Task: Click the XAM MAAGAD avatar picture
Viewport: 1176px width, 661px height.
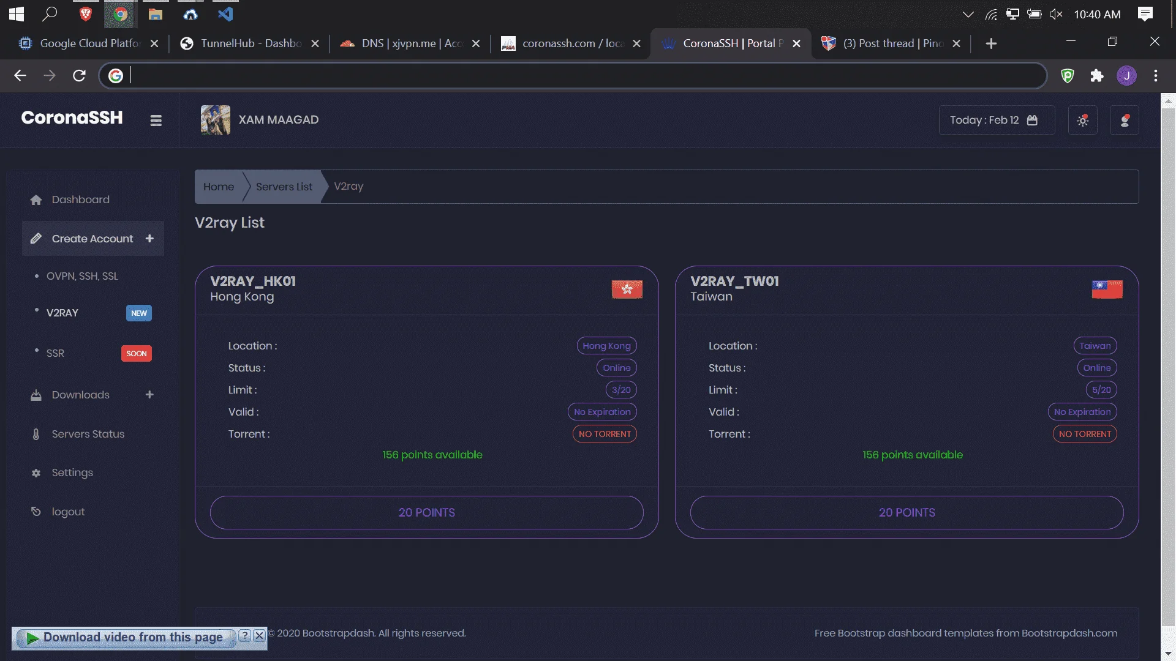Action: tap(216, 119)
